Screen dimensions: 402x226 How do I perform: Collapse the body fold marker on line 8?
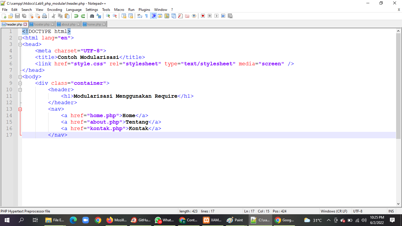coord(20,77)
